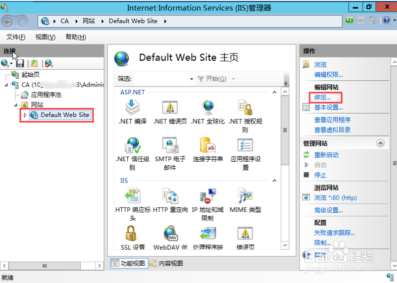Click the create connection globe icon

pos(5,63)
